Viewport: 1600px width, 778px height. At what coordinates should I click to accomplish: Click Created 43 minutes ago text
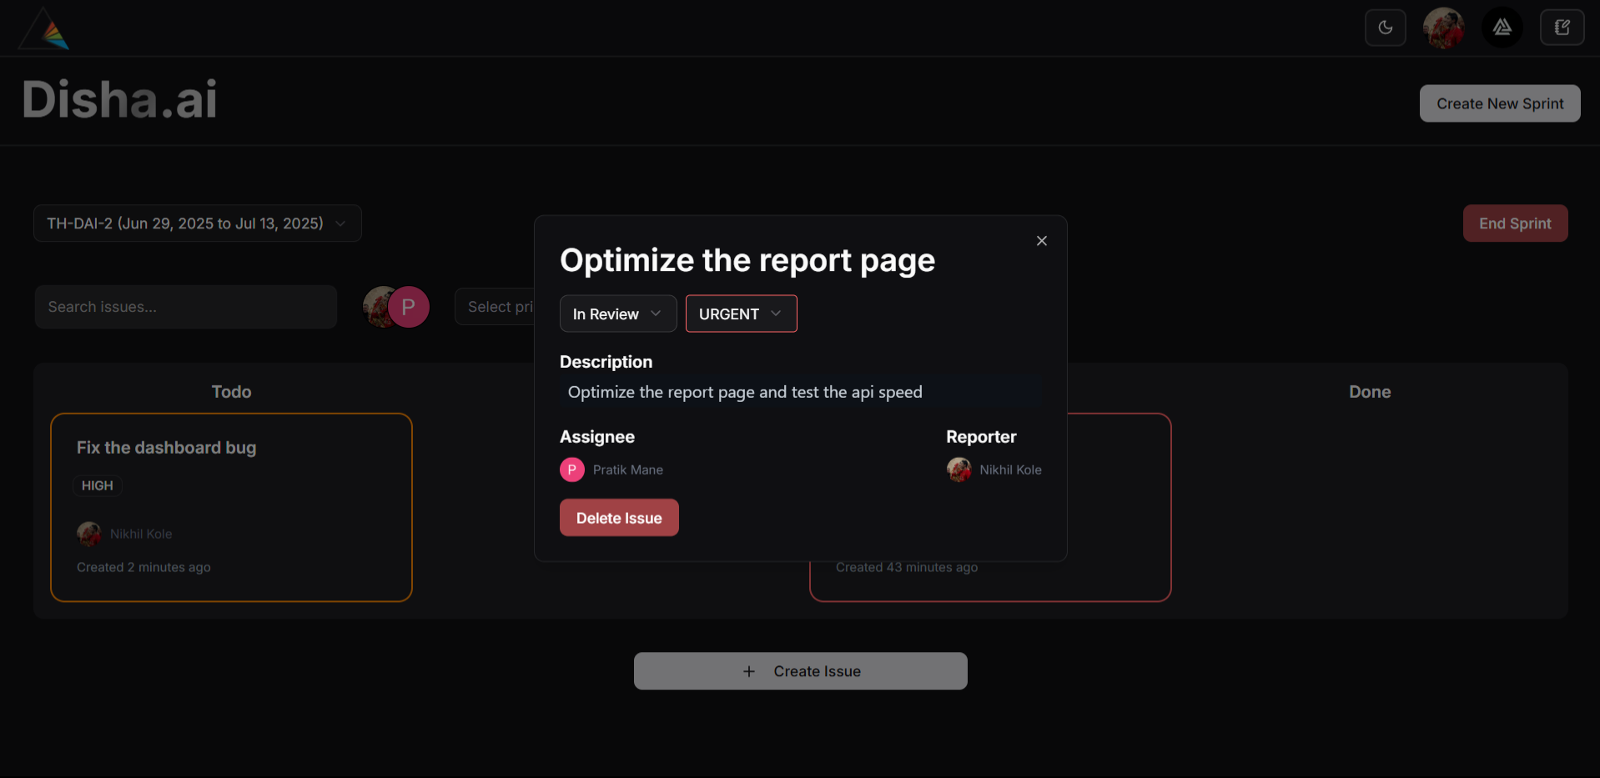point(907,567)
